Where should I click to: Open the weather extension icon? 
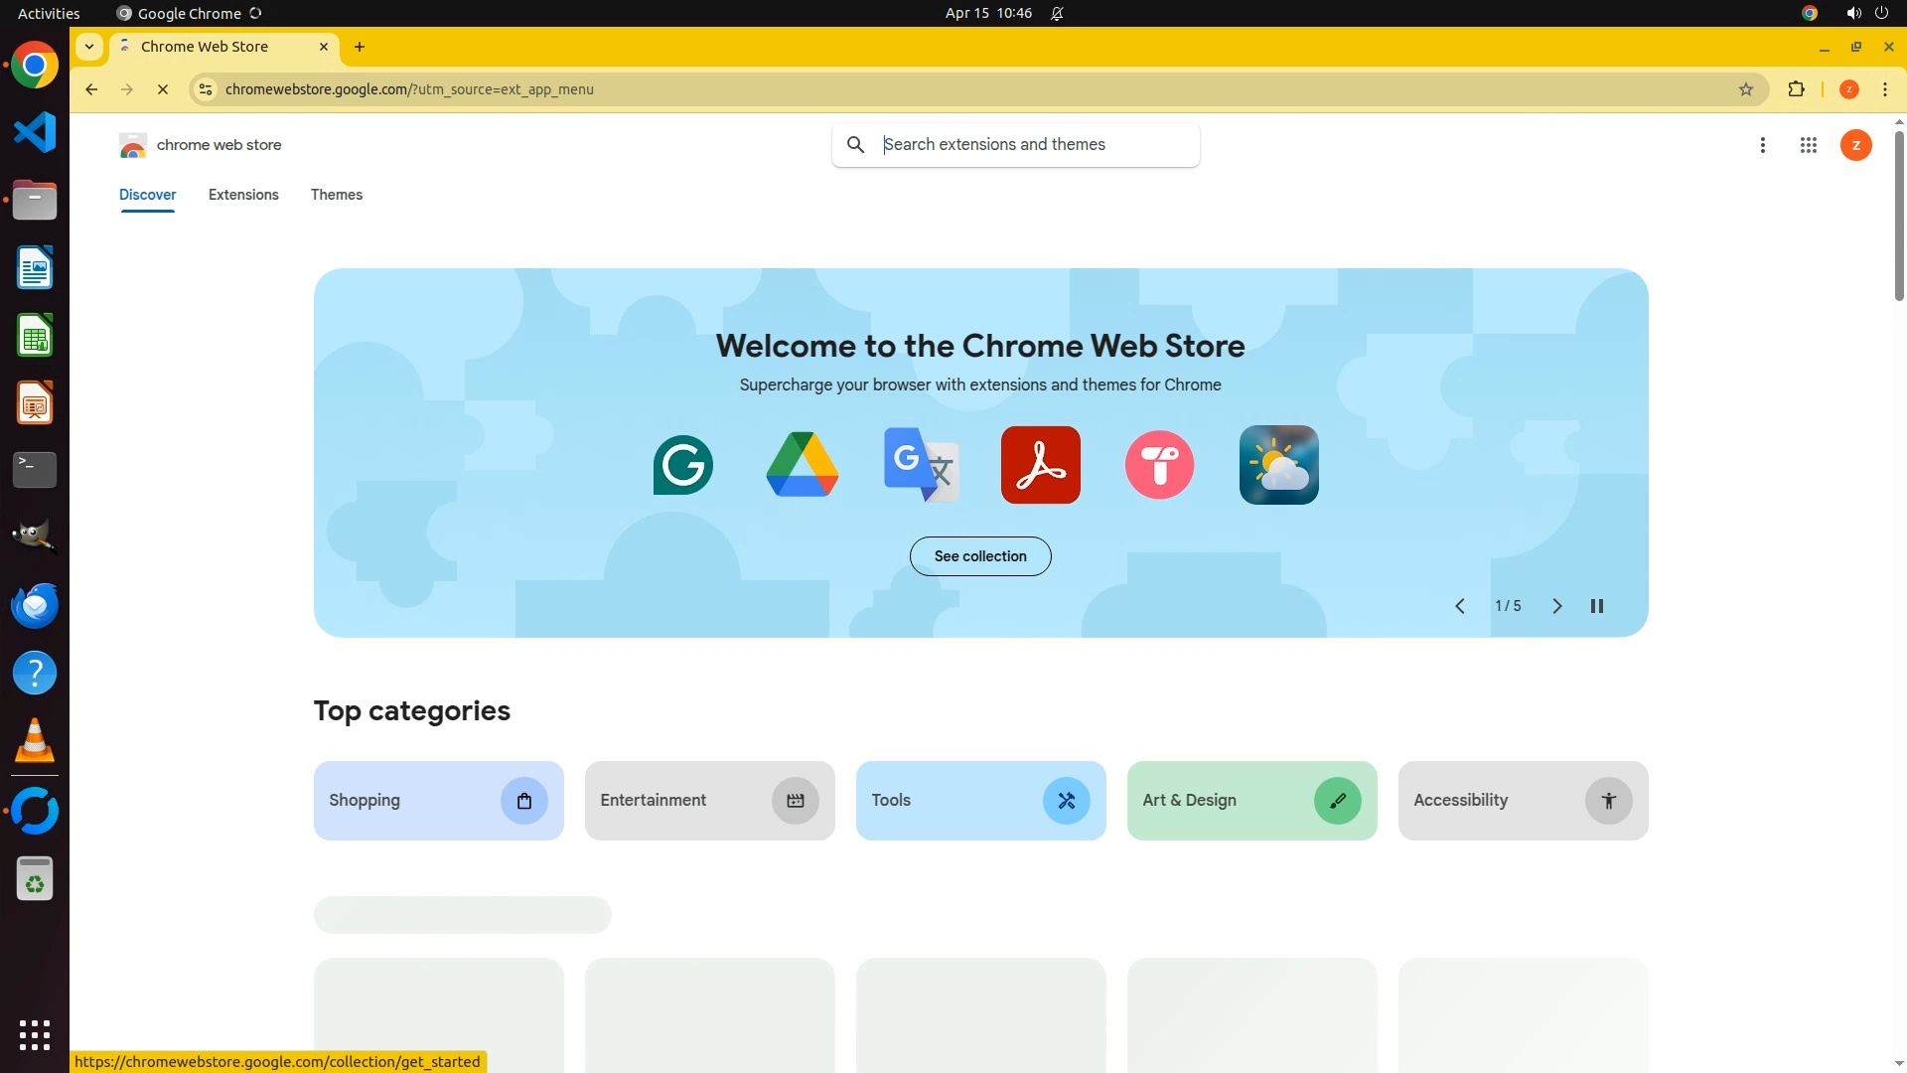pos(1278,465)
